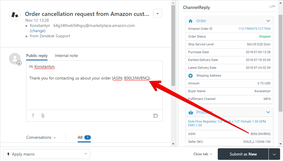Open the ticket header options dropdown
The image size is (283, 161).
coord(157,13)
